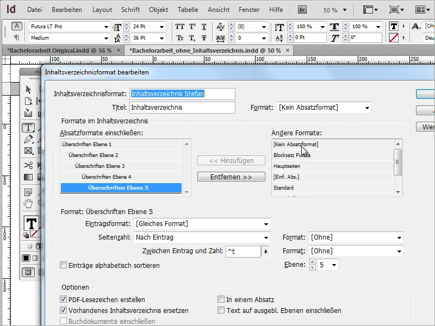Open special characters arrow next to ^t field
Image resolution: width=435 pixels, height=326 pixels.
point(265,252)
